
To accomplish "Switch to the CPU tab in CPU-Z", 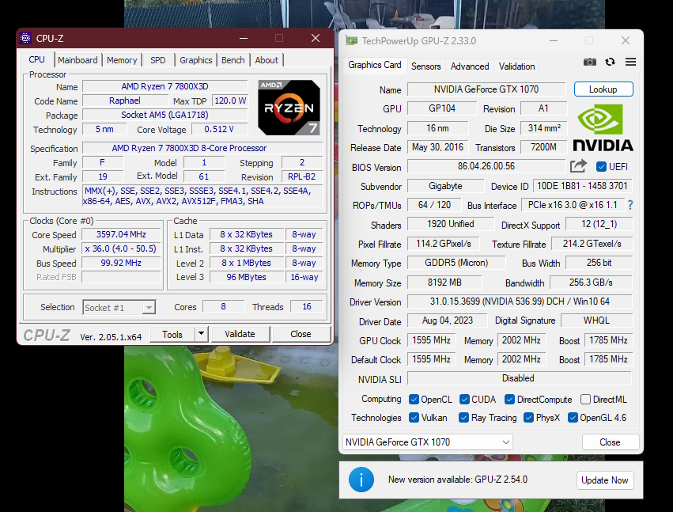I will (36, 59).
